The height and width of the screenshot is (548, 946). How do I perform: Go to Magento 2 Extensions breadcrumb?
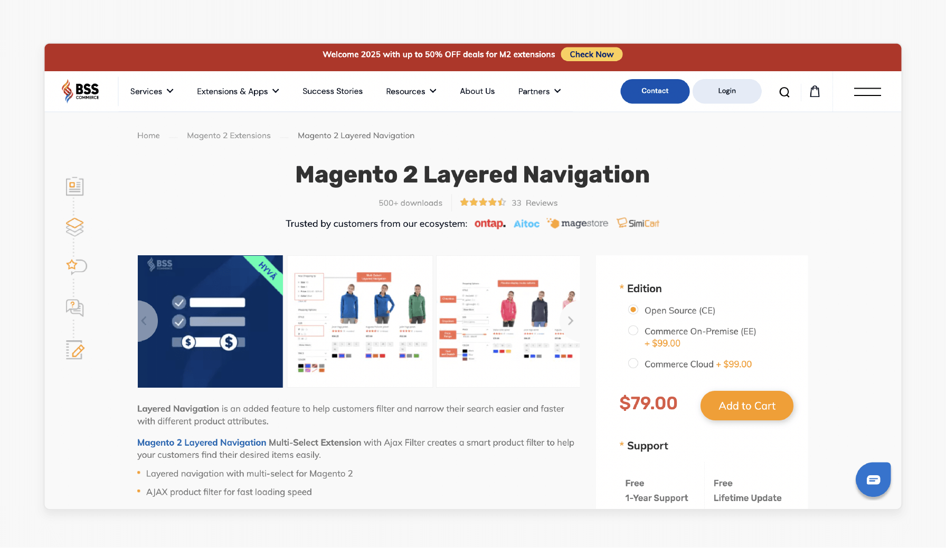point(229,136)
